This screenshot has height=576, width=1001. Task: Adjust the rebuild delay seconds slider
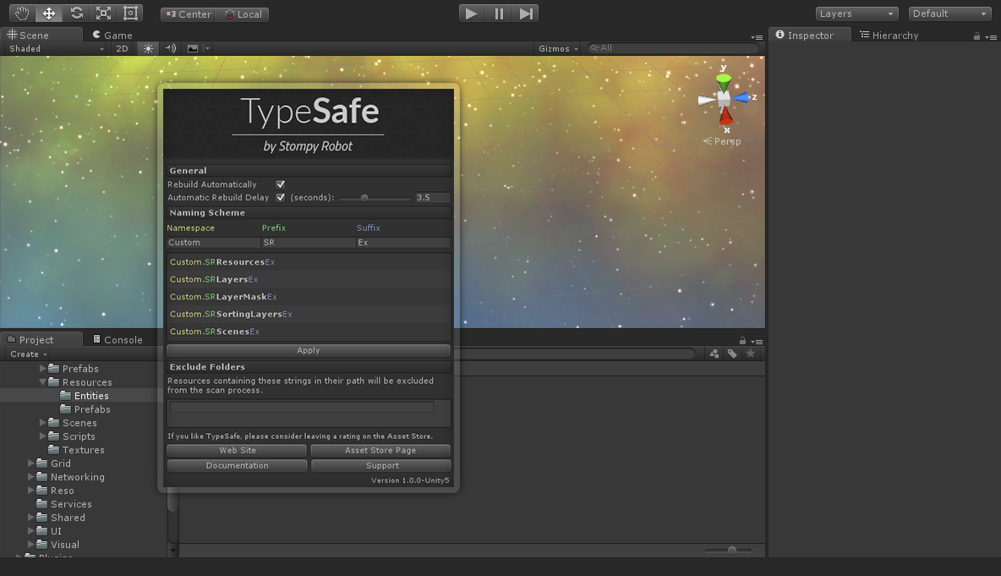coord(375,198)
